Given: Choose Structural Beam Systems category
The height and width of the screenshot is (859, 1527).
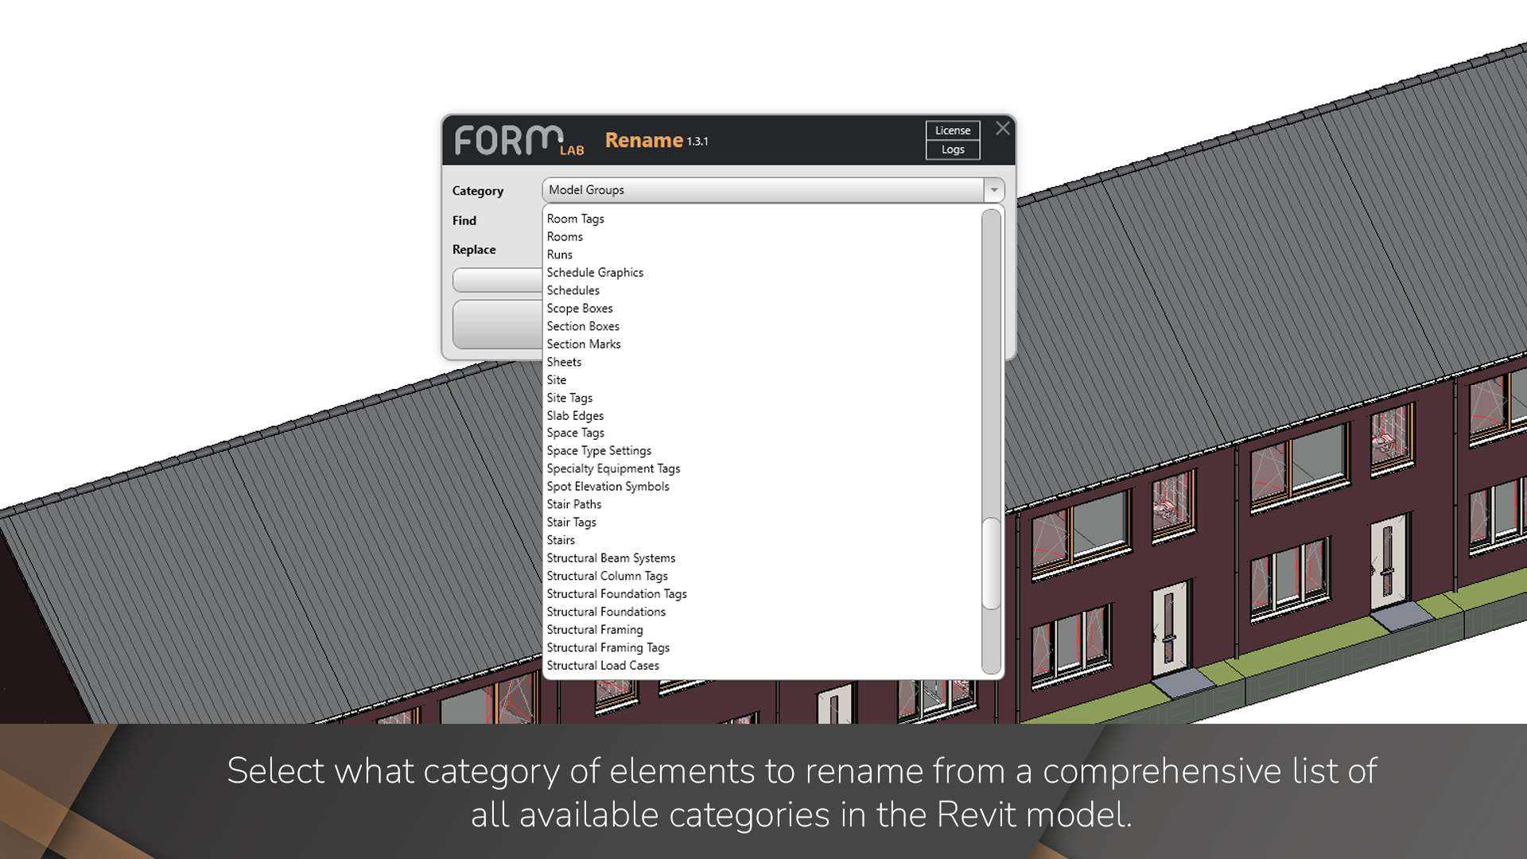Looking at the screenshot, I should tap(611, 558).
